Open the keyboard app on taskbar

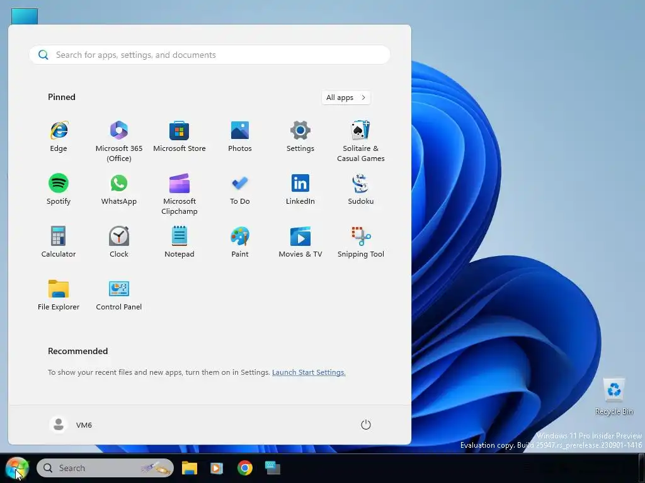(x=272, y=468)
